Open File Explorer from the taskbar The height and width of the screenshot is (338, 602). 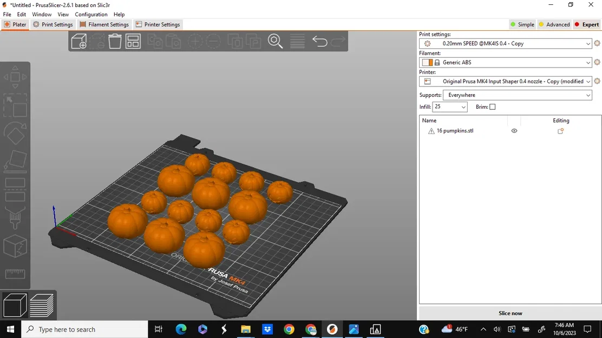tap(246, 329)
